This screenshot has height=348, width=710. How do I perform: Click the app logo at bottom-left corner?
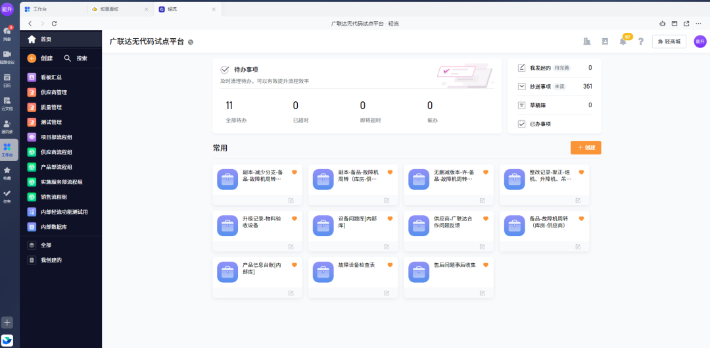[7, 340]
